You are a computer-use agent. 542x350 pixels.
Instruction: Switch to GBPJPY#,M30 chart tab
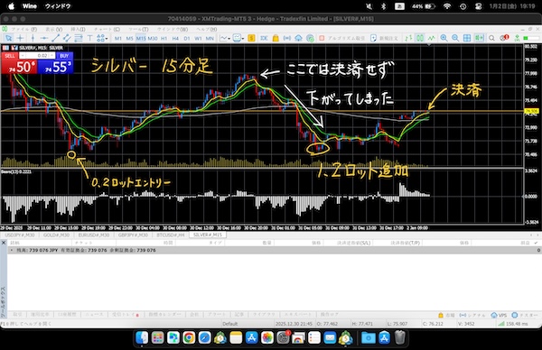pyautogui.click(x=133, y=235)
